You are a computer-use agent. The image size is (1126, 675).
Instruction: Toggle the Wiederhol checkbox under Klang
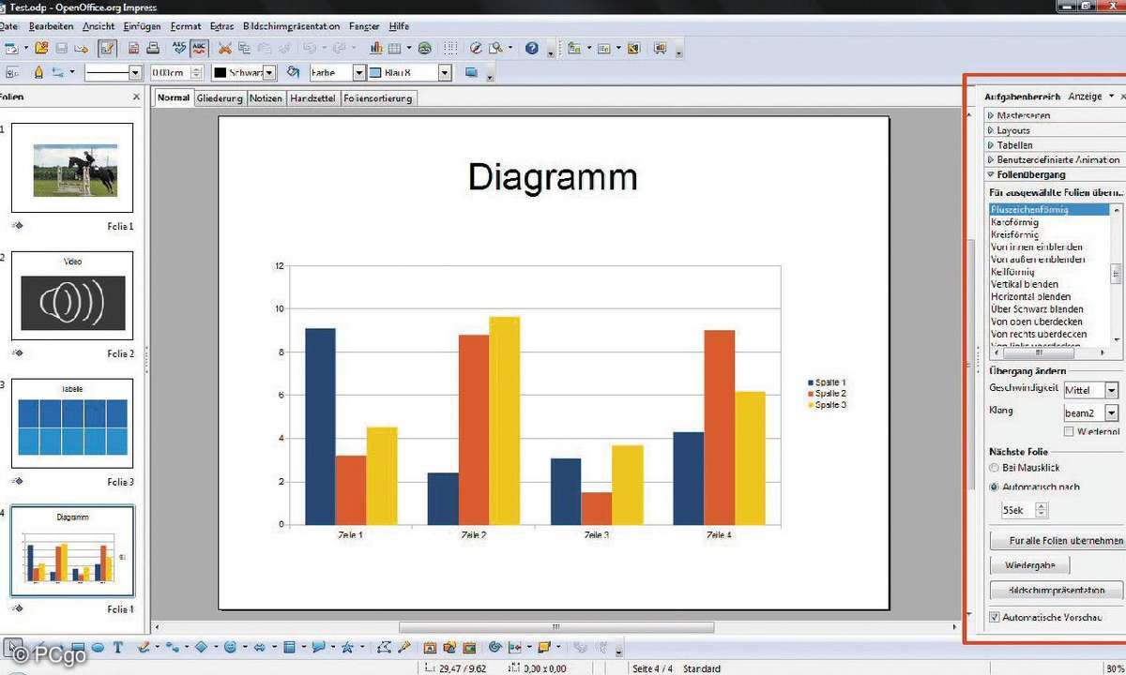point(1069,431)
